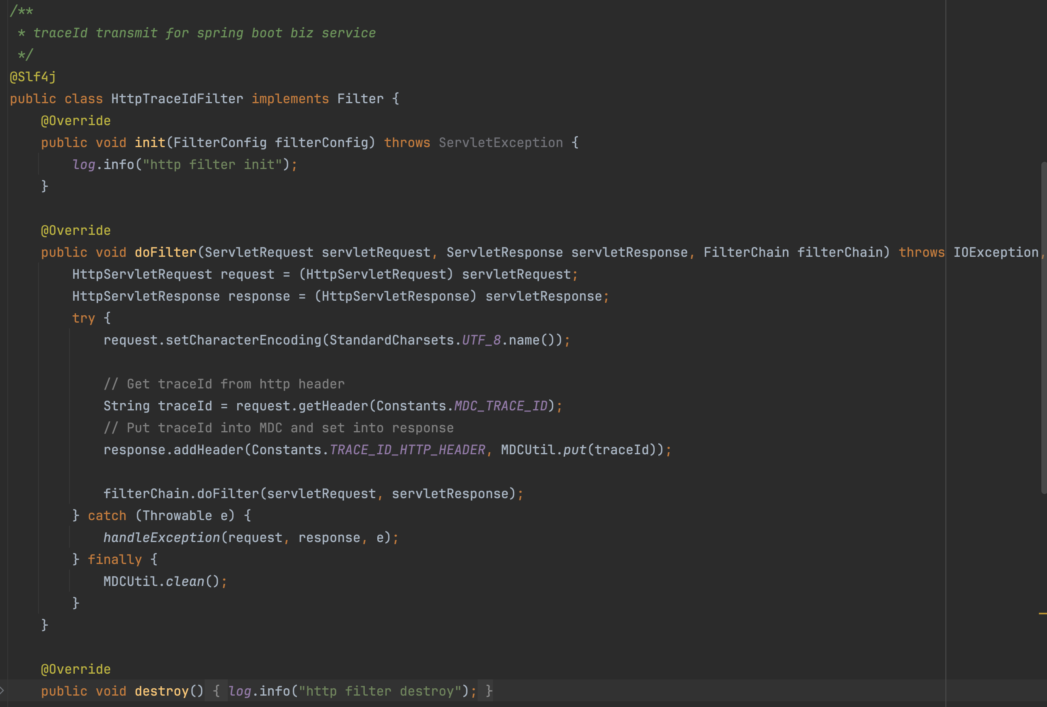The height and width of the screenshot is (707, 1047).
Task: Click the "IOException" in doFilter signature
Action: click(996, 252)
